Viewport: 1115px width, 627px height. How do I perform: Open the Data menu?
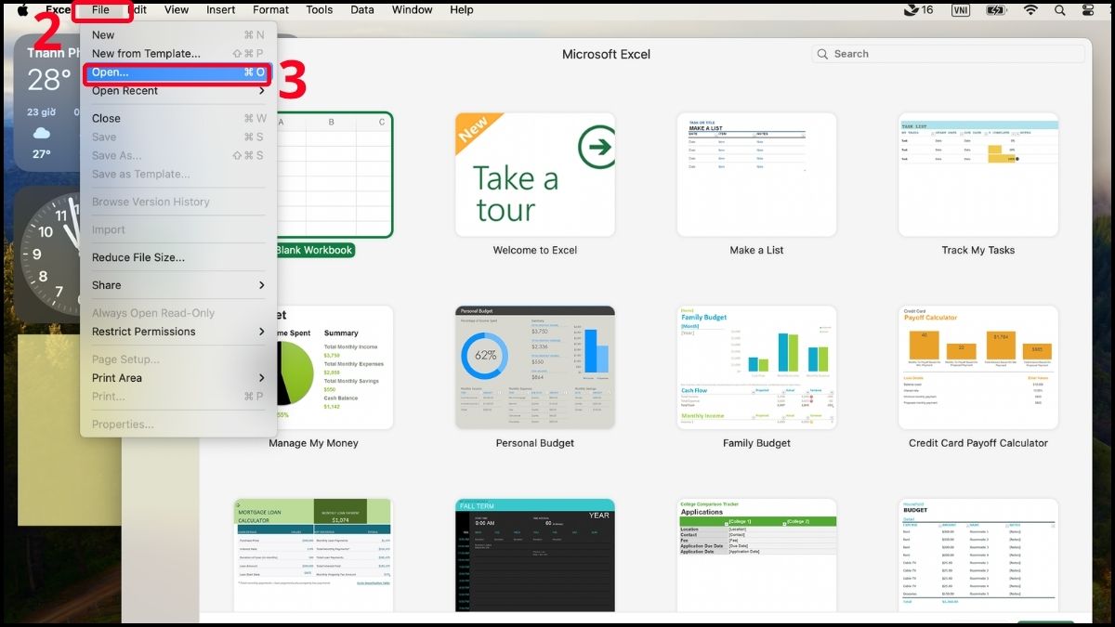click(x=362, y=10)
